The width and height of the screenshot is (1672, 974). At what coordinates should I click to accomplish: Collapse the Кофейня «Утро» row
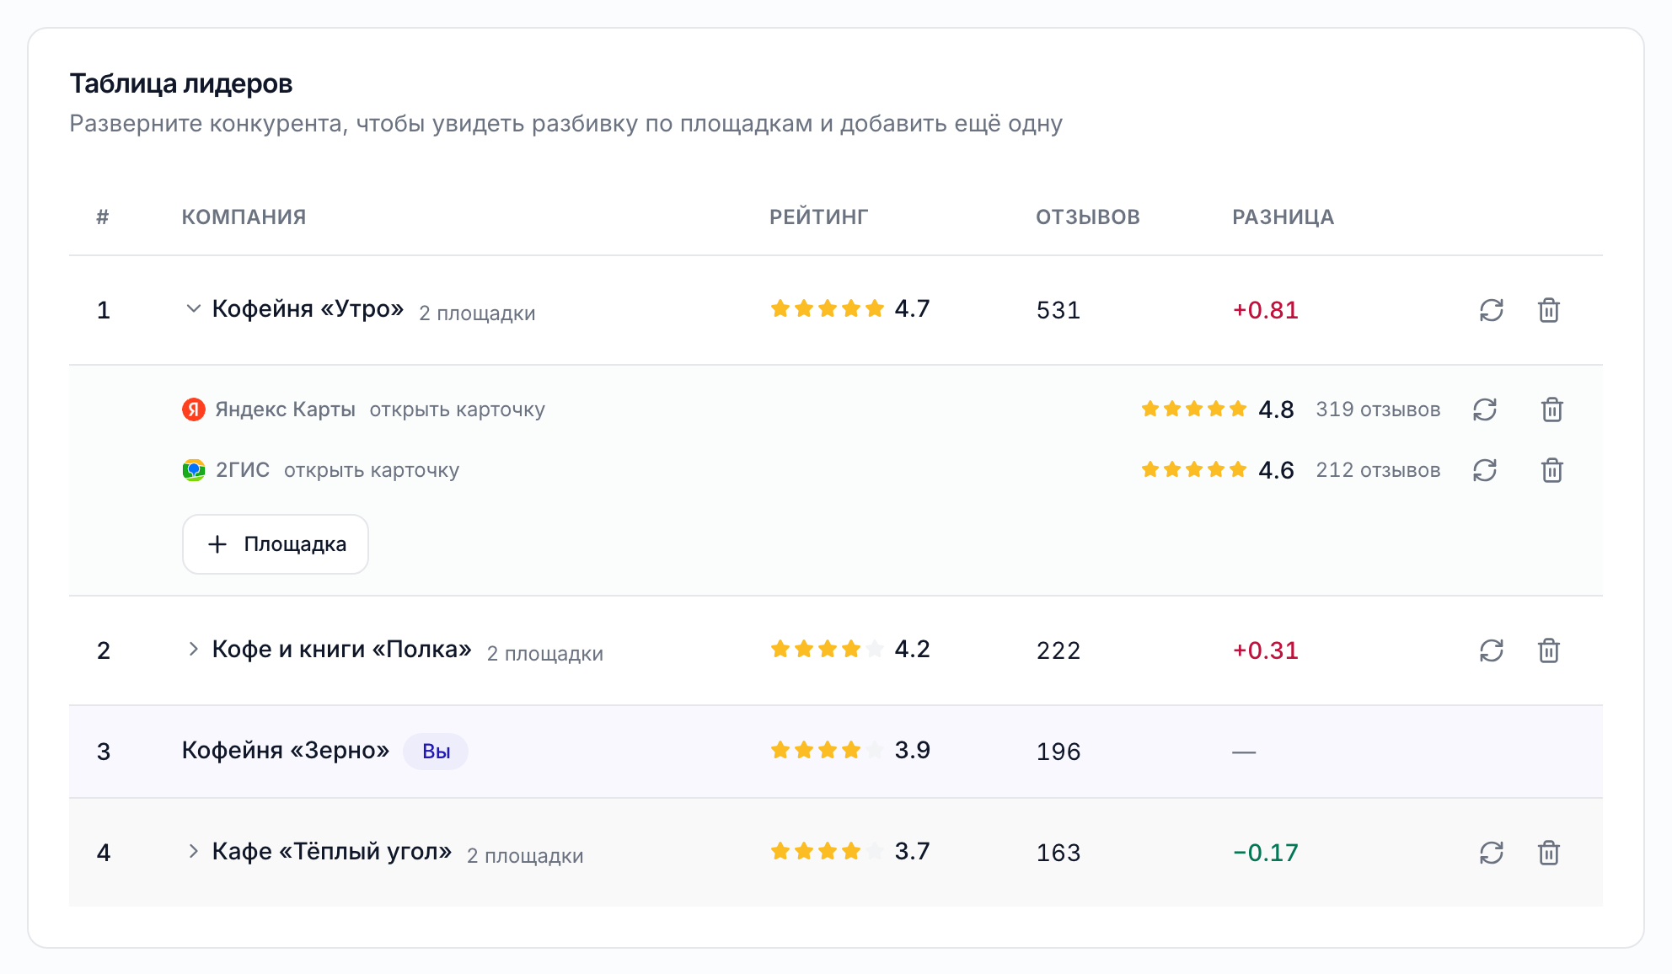(193, 309)
